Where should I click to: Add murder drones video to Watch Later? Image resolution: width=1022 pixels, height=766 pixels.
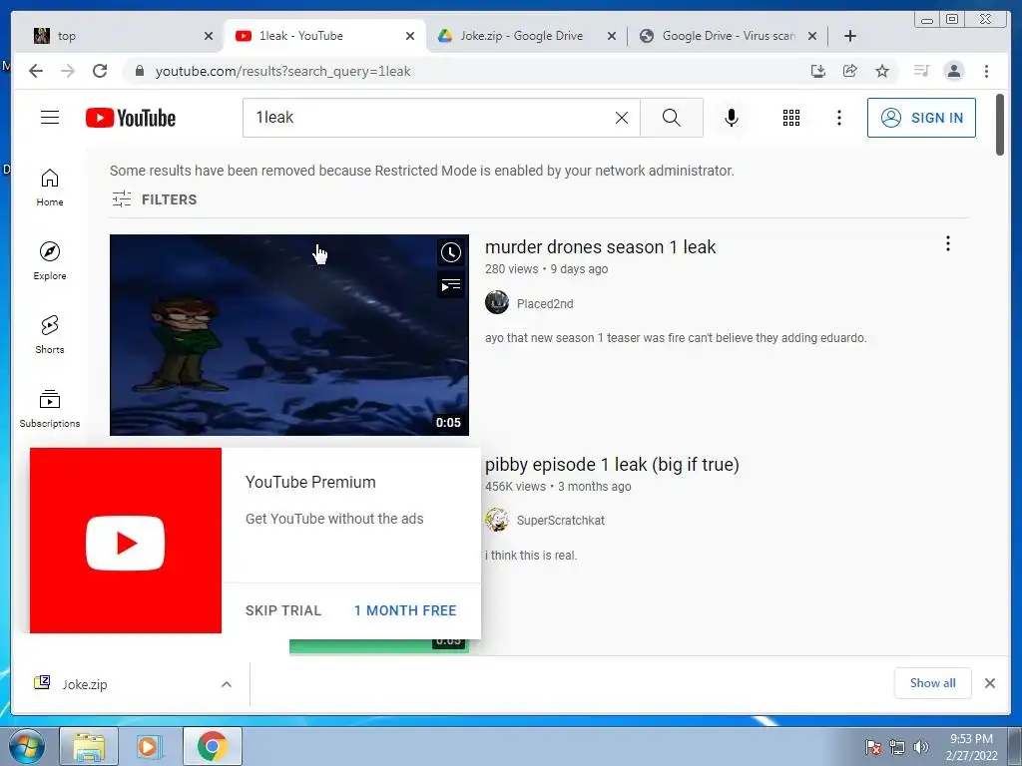[x=450, y=252]
